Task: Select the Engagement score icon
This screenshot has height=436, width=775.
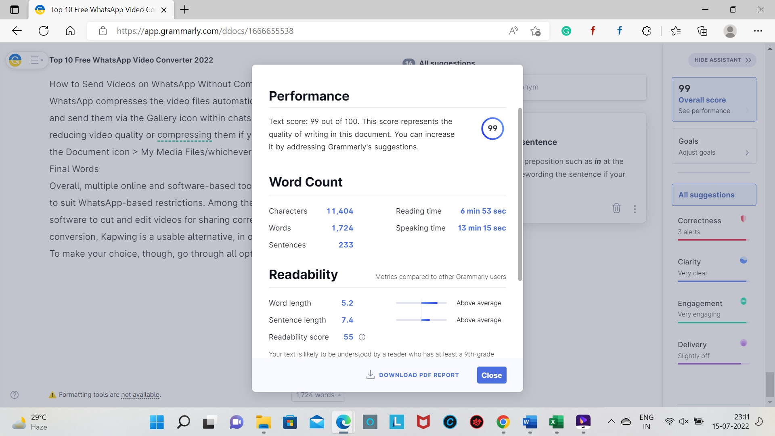Action: click(x=743, y=301)
